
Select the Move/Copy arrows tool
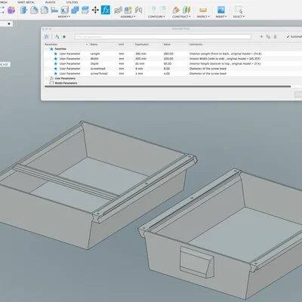coord(95,10)
